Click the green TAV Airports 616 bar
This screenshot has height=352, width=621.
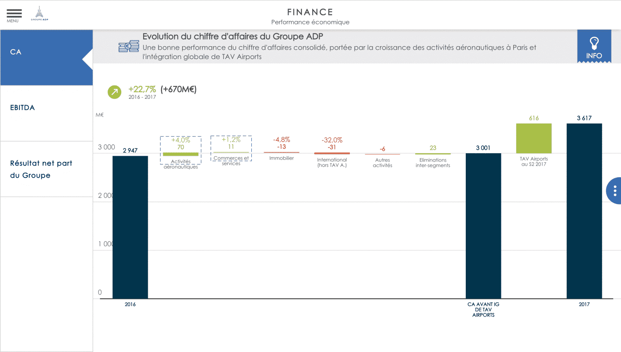coord(534,138)
